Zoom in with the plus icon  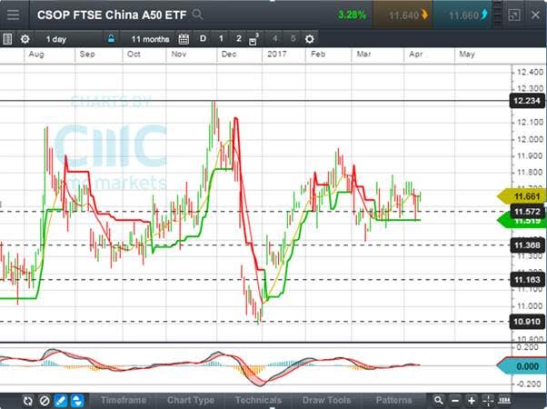tap(472, 401)
